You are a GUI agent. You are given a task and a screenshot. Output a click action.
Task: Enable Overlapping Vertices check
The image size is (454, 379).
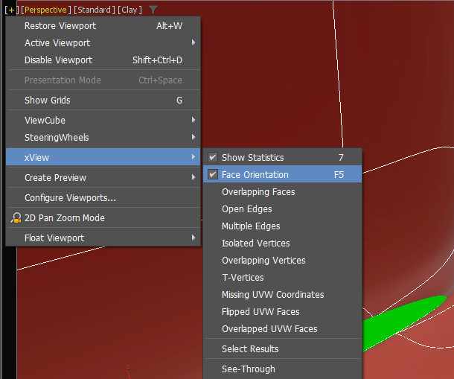283,260
